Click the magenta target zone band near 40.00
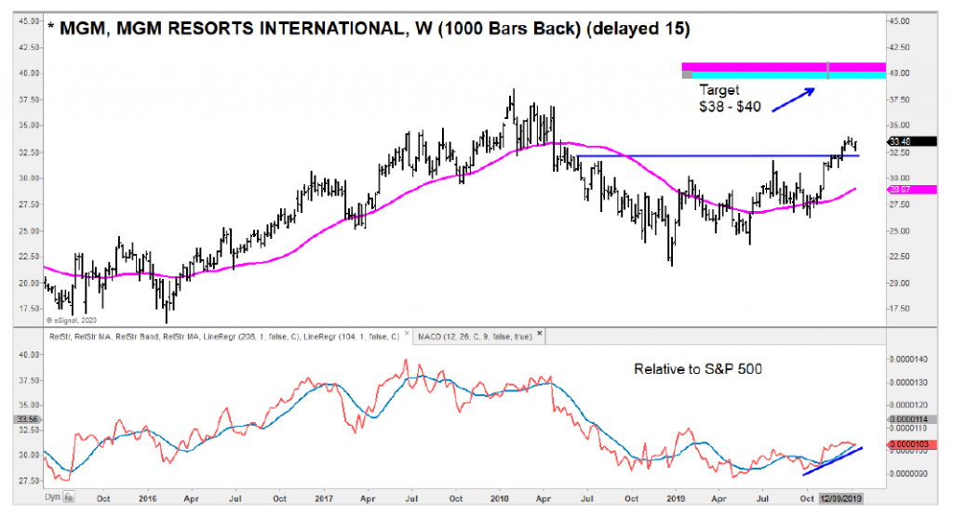 (784, 67)
